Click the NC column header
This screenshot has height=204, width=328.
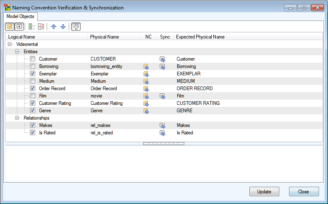coord(149,37)
